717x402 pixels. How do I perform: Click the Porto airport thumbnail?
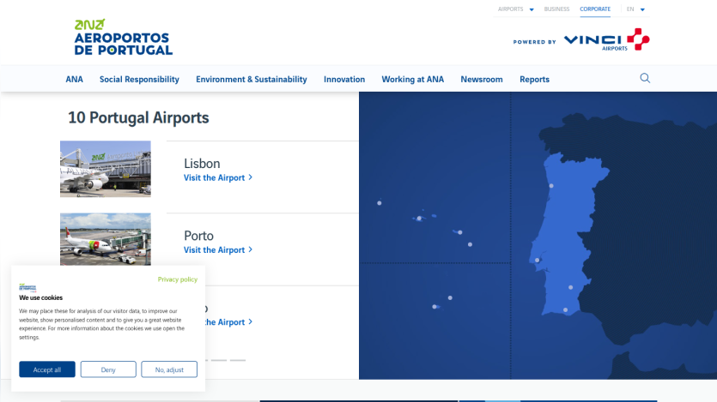106,239
